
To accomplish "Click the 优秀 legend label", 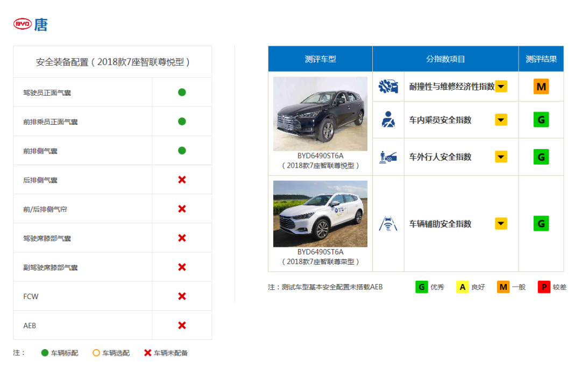I will [438, 287].
